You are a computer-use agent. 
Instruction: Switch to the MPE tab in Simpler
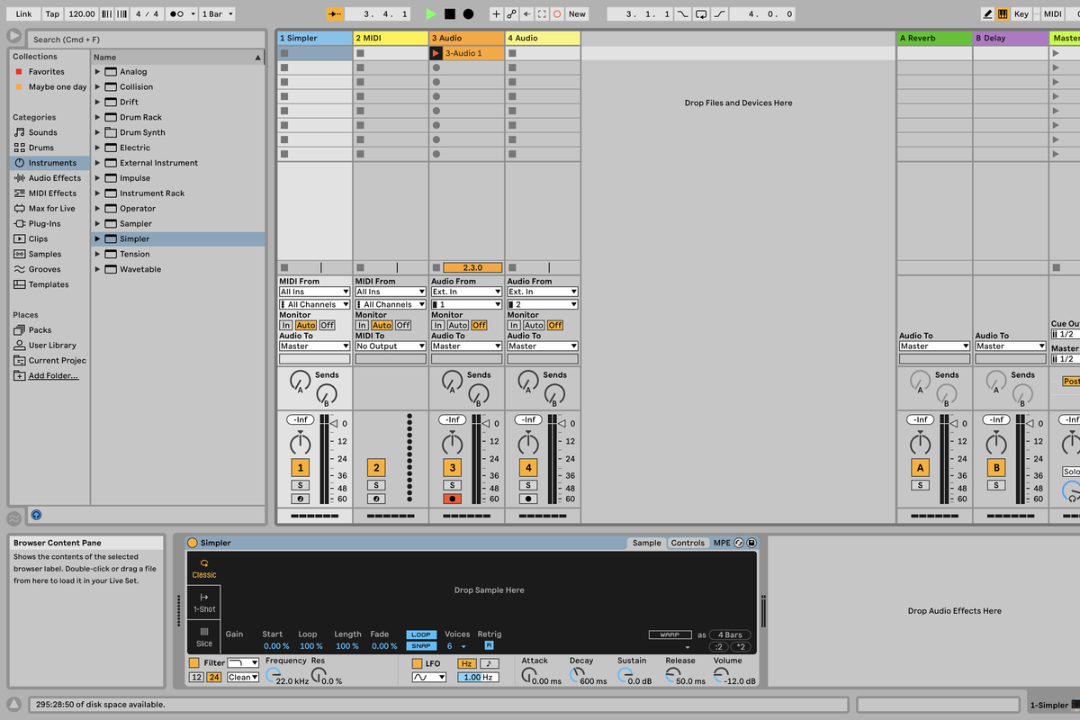click(x=722, y=543)
